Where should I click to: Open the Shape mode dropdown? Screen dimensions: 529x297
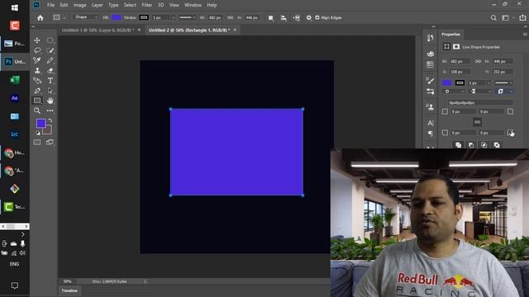(x=85, y=17)
